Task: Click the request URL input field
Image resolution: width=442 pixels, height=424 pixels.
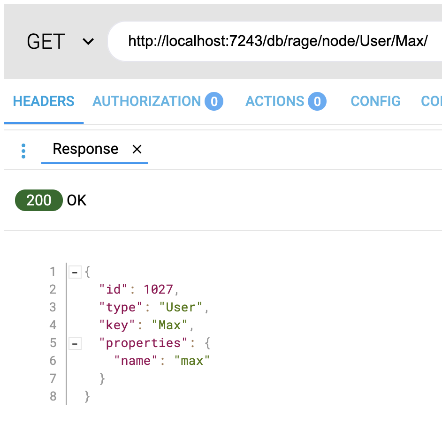Action: click(x=277, y=42)
